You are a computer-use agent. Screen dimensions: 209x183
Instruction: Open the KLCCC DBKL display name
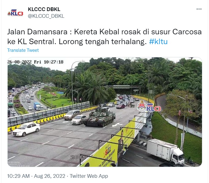[x=44, y=9]
